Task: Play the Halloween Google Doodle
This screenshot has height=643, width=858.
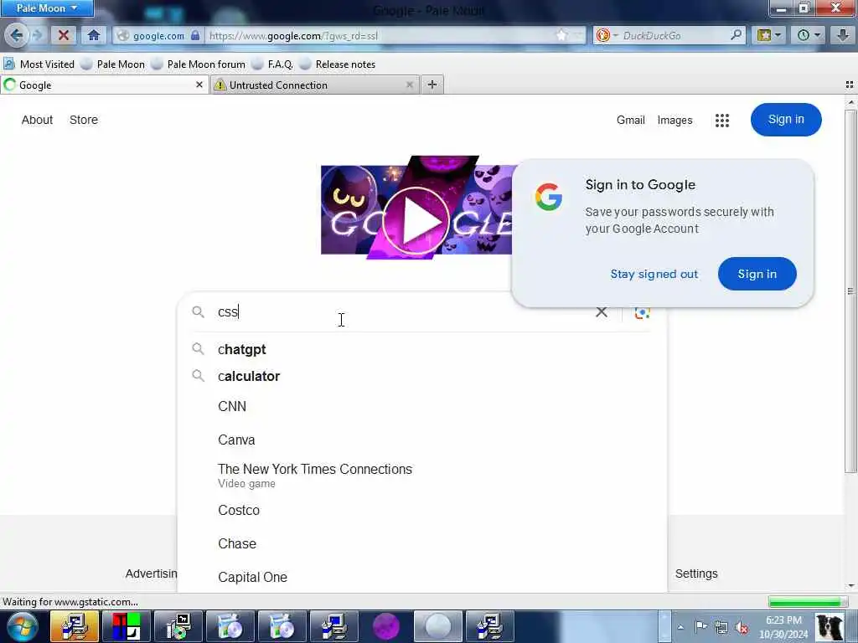Action: click(416, 221)
